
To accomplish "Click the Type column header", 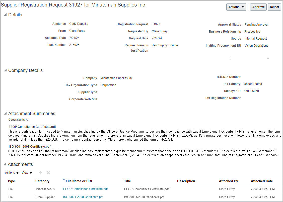I will 11,181.
